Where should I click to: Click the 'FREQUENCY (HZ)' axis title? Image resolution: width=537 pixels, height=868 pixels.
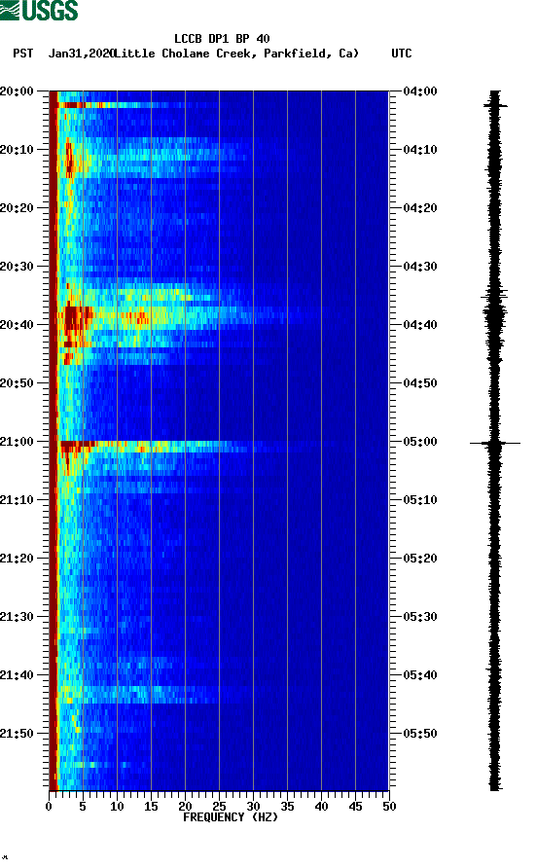click(x=231, y=817)
